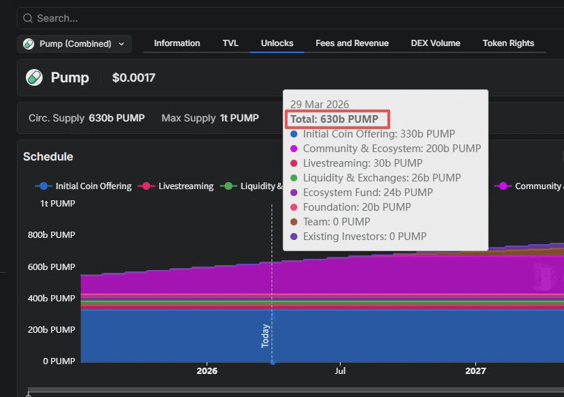Expand the chevron beside Pump (Combined)

121,44
